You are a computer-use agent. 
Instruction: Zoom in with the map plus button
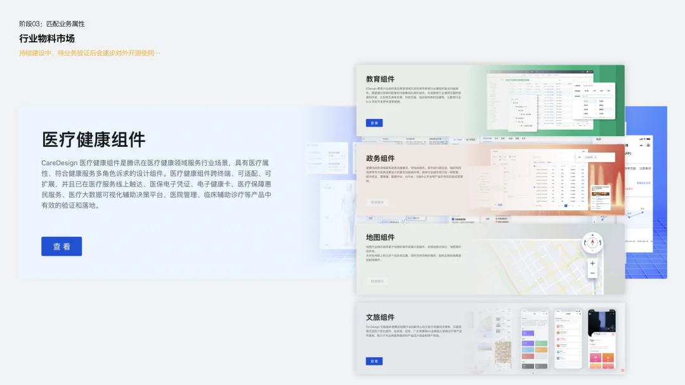click(592, 263)
